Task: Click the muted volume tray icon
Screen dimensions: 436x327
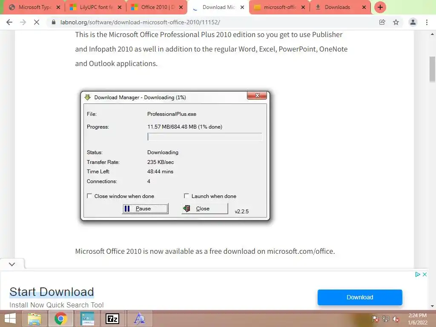Action: [396, 319]
